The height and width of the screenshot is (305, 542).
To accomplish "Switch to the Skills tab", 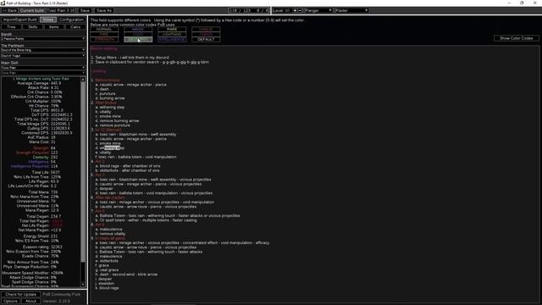I will (x=33, y=26).
